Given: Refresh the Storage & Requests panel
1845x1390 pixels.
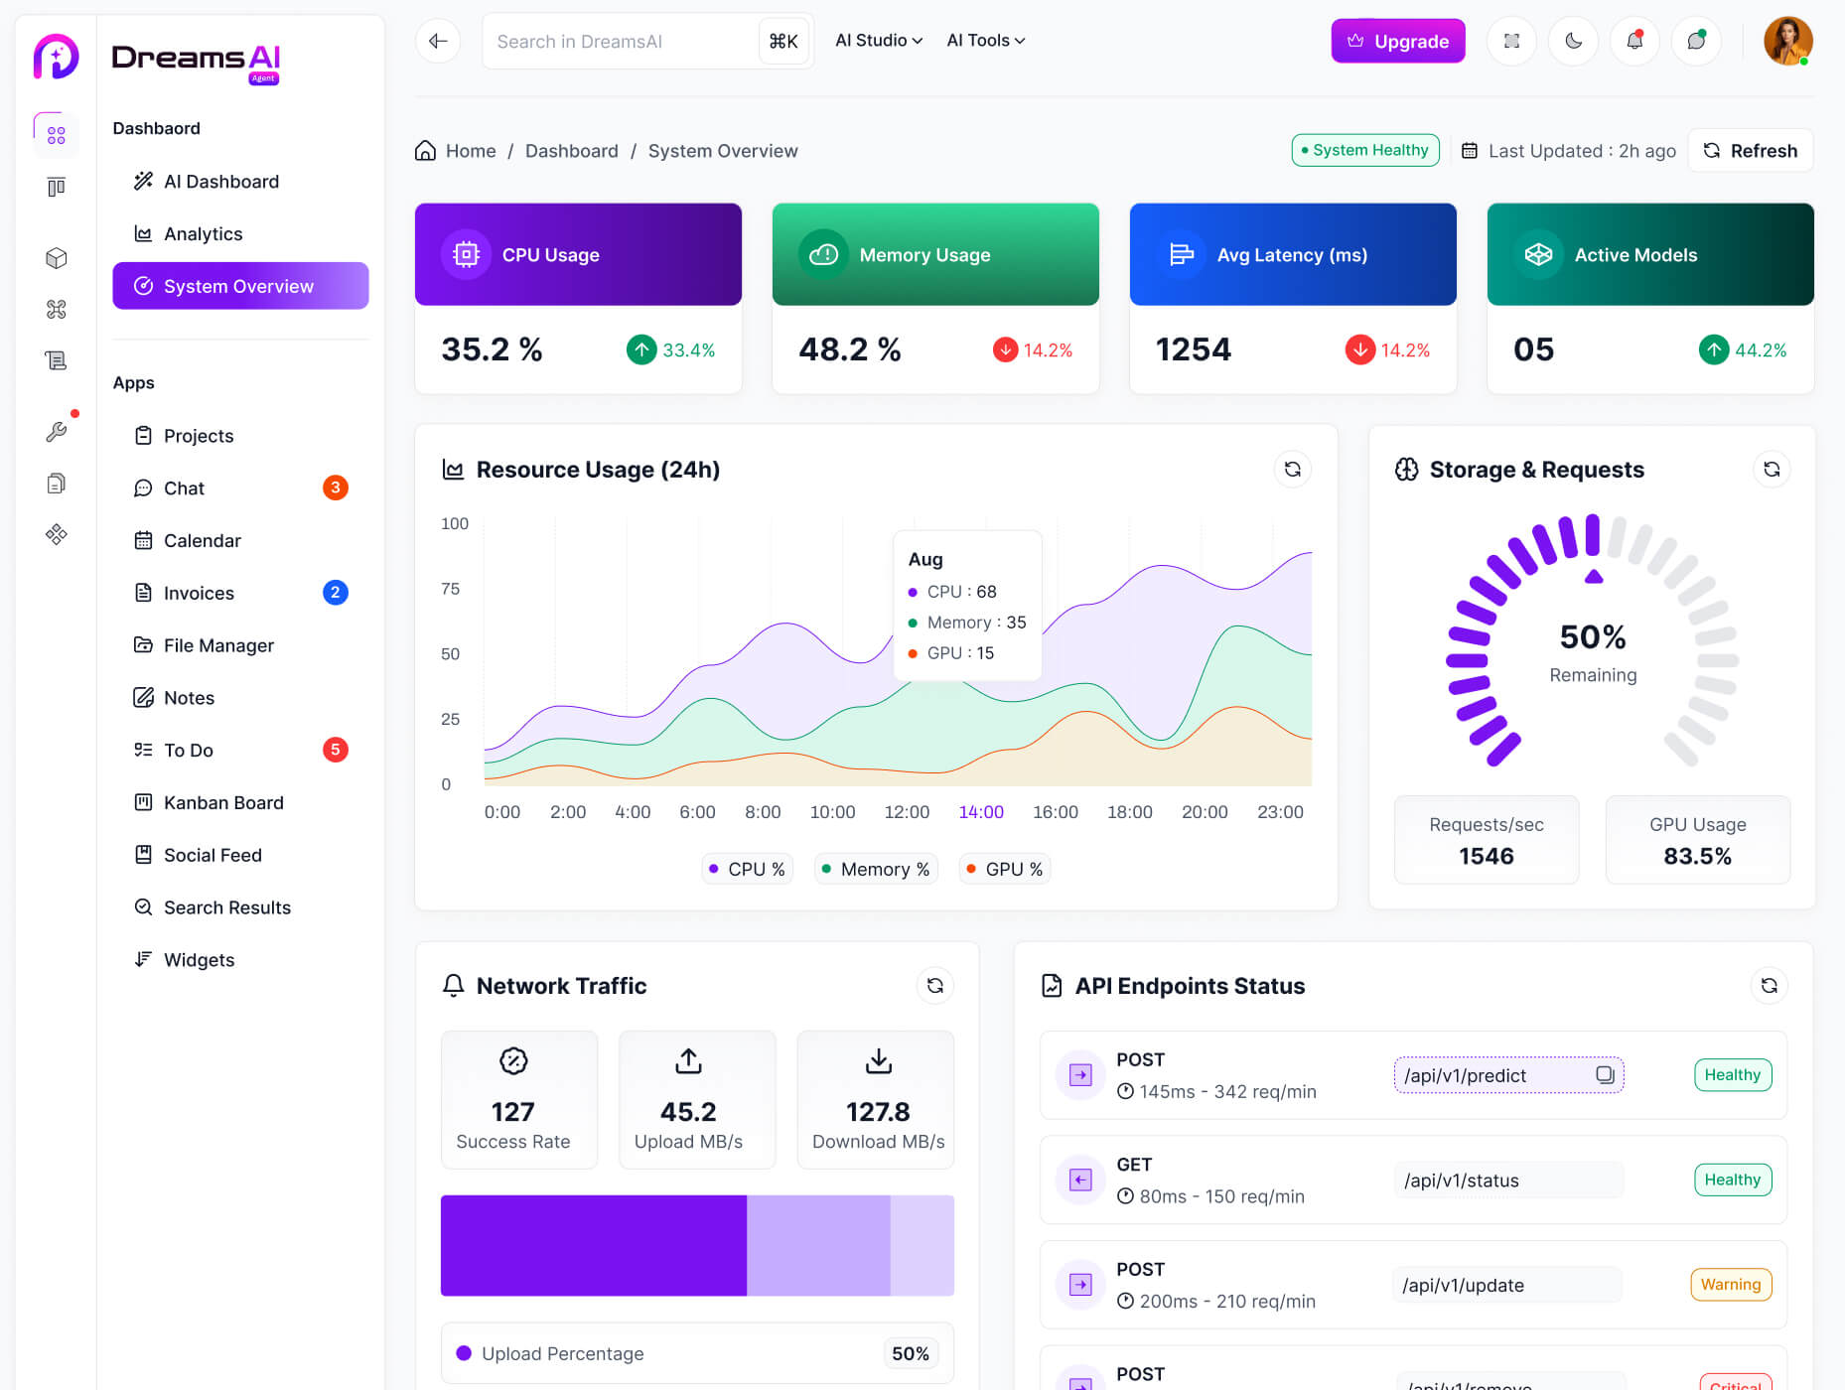Looking at the screenshot, I should pos(1771,470).
